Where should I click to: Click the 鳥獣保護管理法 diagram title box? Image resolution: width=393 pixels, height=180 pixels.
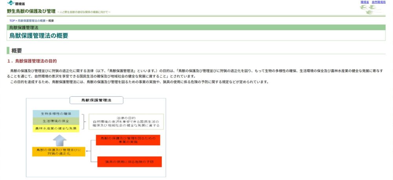(x=96, y=100)
